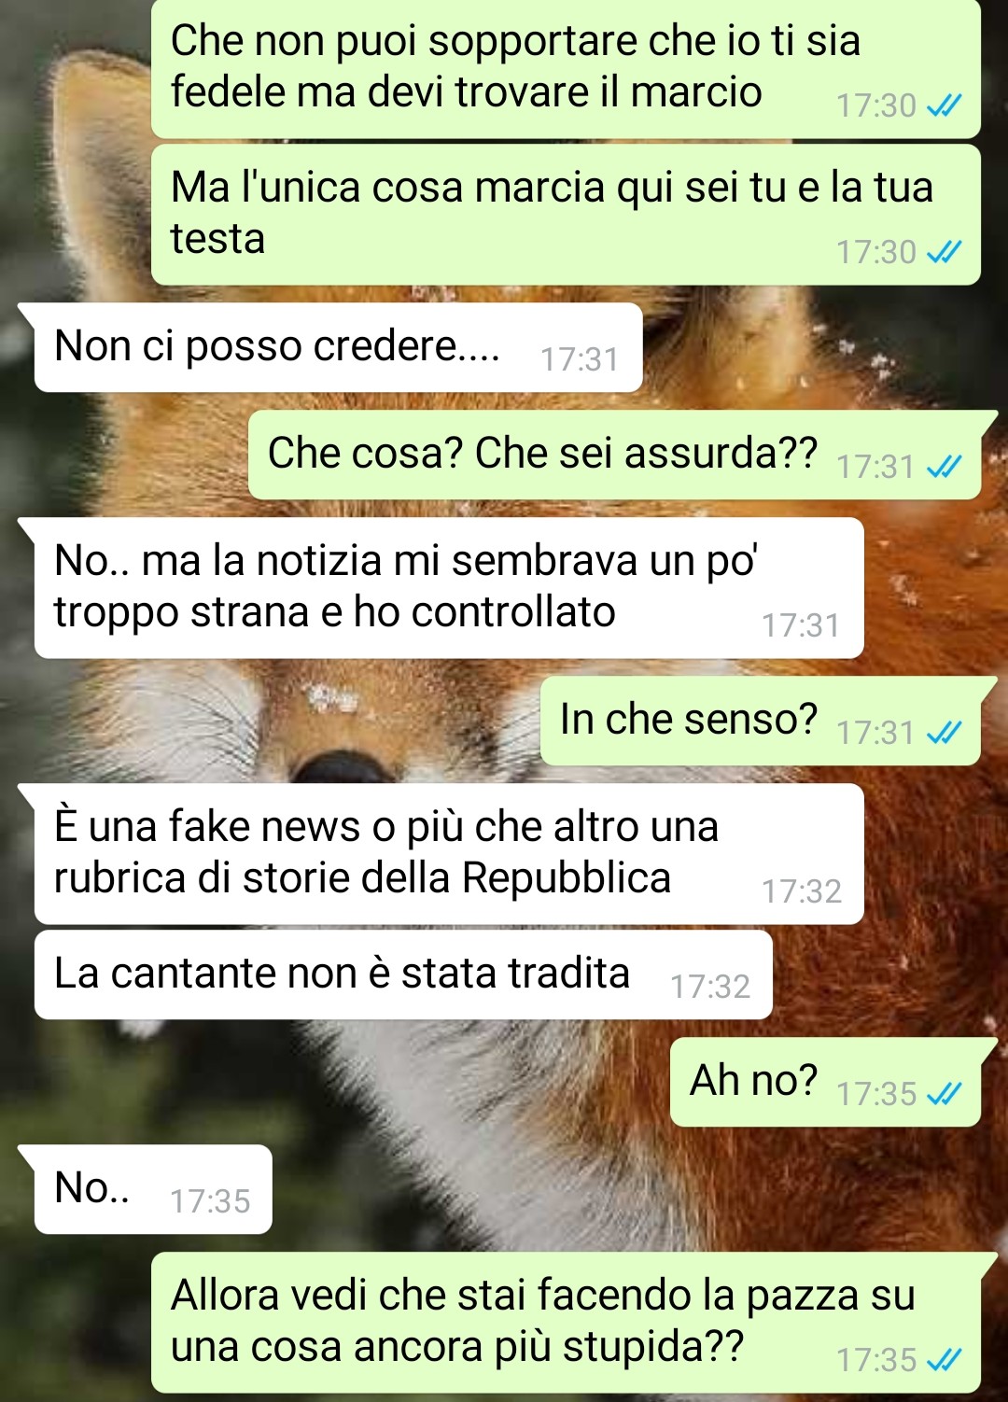Viewport: 1008px width, 1402px height.
Task: Tap double checkmarks on 'Ma l'unica cosa marcia' message
Action: pyautogui.click(x=944, y=252)
